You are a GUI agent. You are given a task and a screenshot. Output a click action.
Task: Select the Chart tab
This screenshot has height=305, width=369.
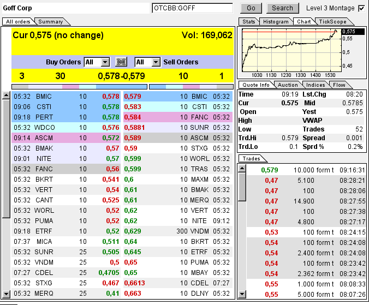click(304, 22)
